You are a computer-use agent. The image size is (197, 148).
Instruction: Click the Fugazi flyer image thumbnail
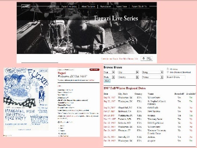(26, 99)
